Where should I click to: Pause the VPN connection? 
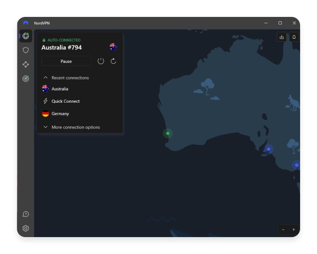66,61
